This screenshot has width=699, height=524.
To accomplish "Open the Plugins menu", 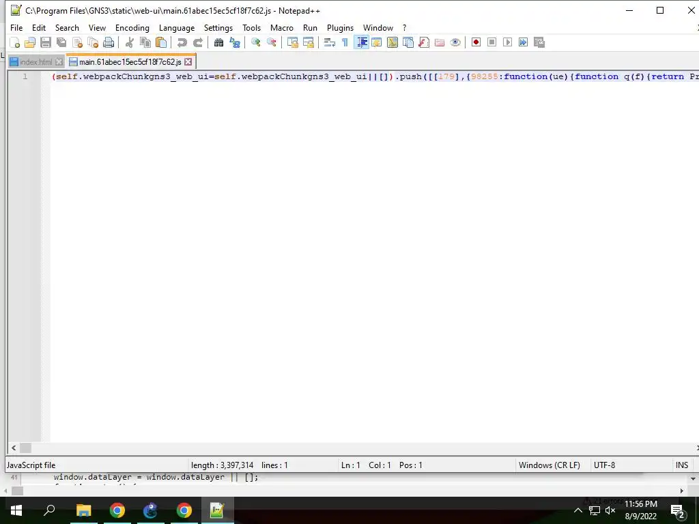I will click(x=340, y=27).
